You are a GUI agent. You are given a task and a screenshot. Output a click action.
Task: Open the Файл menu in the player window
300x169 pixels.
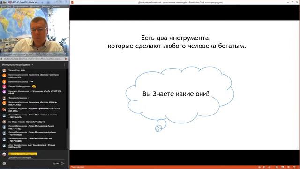click(3, 6)
